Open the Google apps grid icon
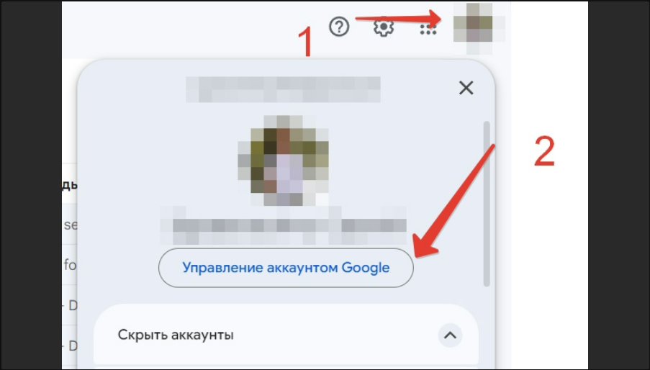 (428, 29)
